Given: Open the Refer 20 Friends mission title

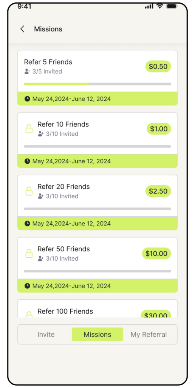Looking at the screenshot, I should 64,186.
